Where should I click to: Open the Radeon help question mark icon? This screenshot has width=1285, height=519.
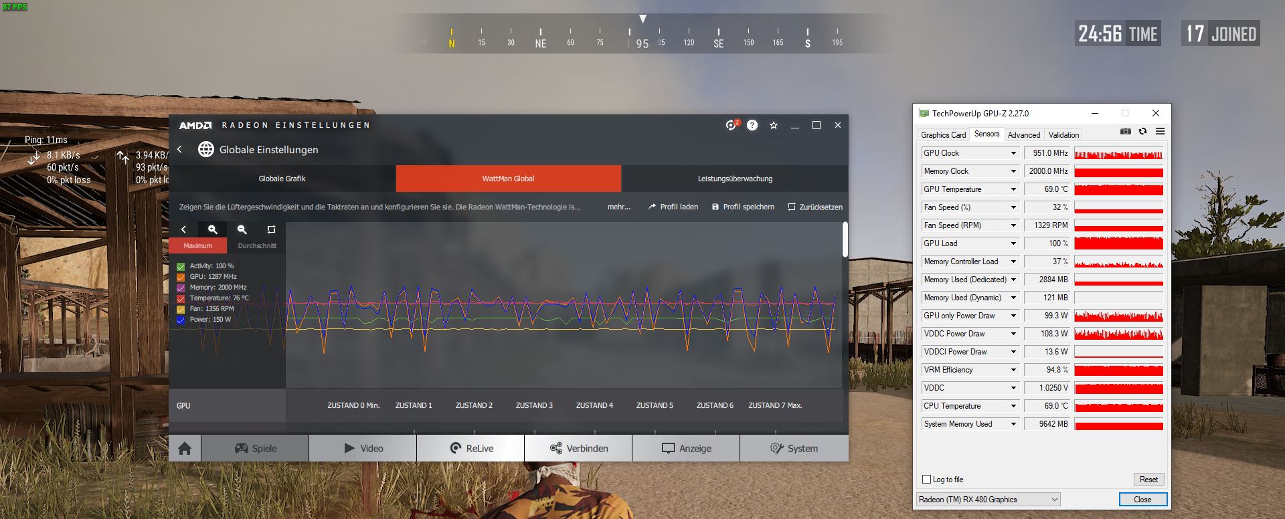(752, 125)
